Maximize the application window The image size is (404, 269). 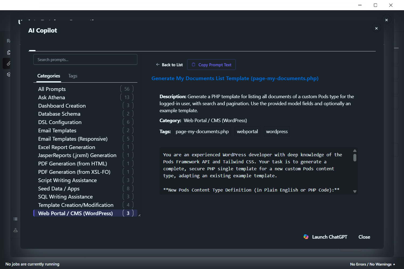click(x=375, y=5)
